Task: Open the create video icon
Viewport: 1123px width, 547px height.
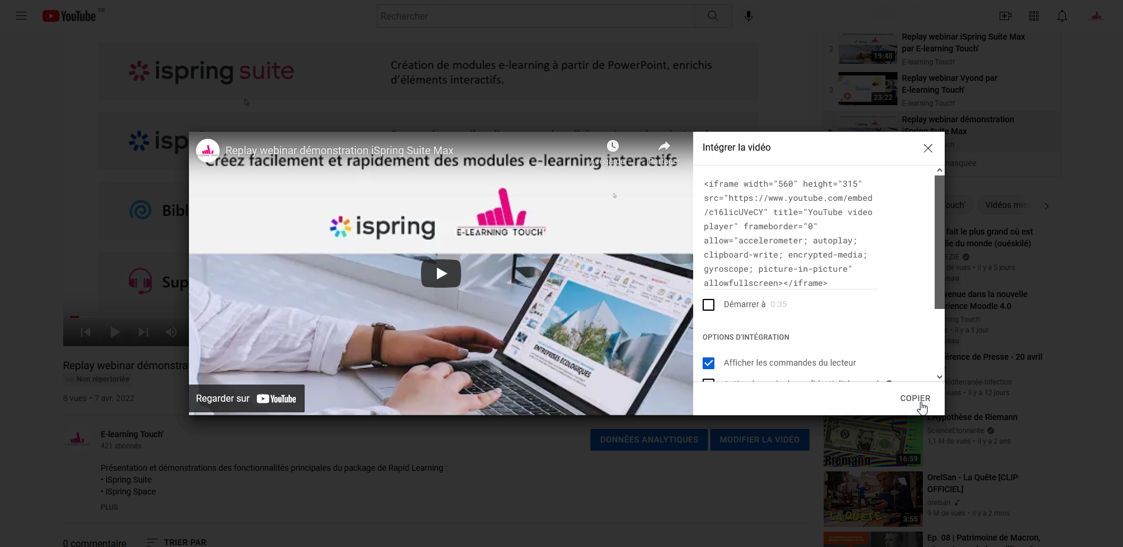Action: click(1005, 16)
